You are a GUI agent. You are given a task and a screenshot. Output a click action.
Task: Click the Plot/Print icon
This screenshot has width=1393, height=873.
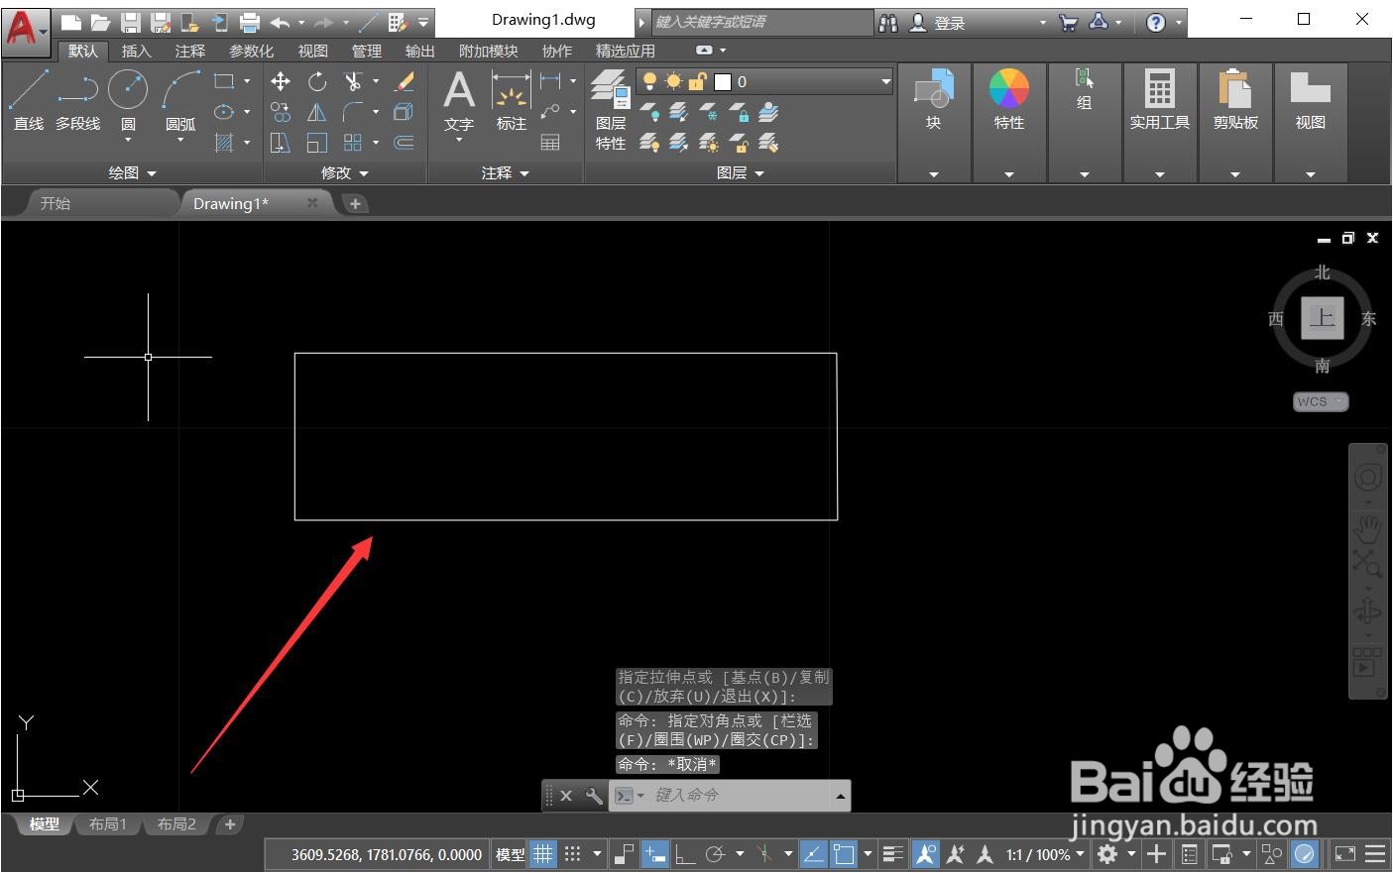point(250,22)
